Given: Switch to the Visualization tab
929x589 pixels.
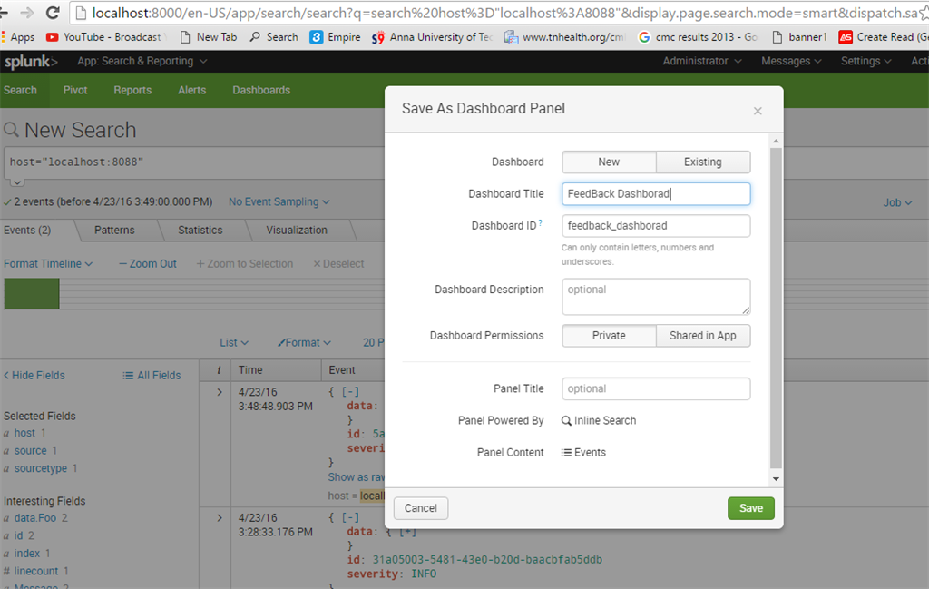Looking at the screenshot, I should pyautogui.click(x=297, y=230).
